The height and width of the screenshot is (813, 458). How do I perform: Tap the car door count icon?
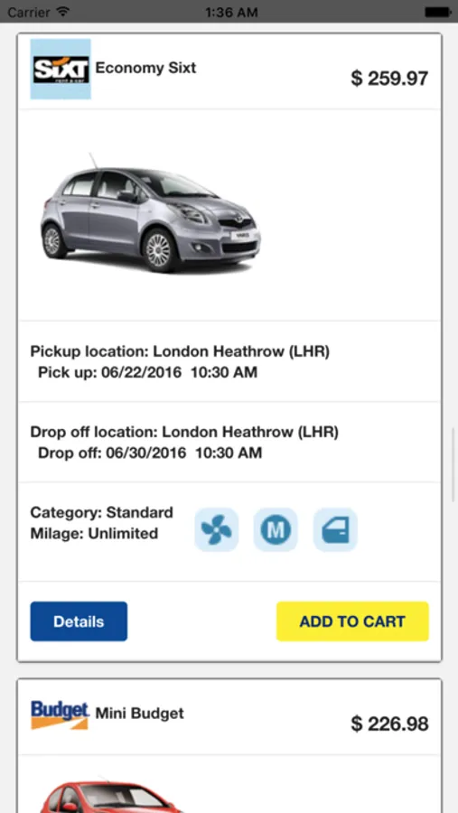click(x=335, y=529)
